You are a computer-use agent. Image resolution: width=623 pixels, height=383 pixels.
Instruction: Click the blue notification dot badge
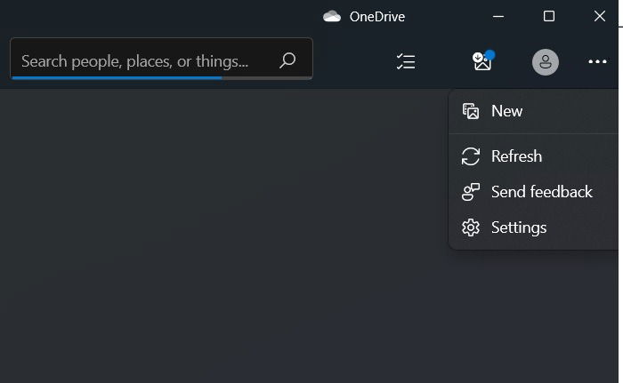pos(490,54)
